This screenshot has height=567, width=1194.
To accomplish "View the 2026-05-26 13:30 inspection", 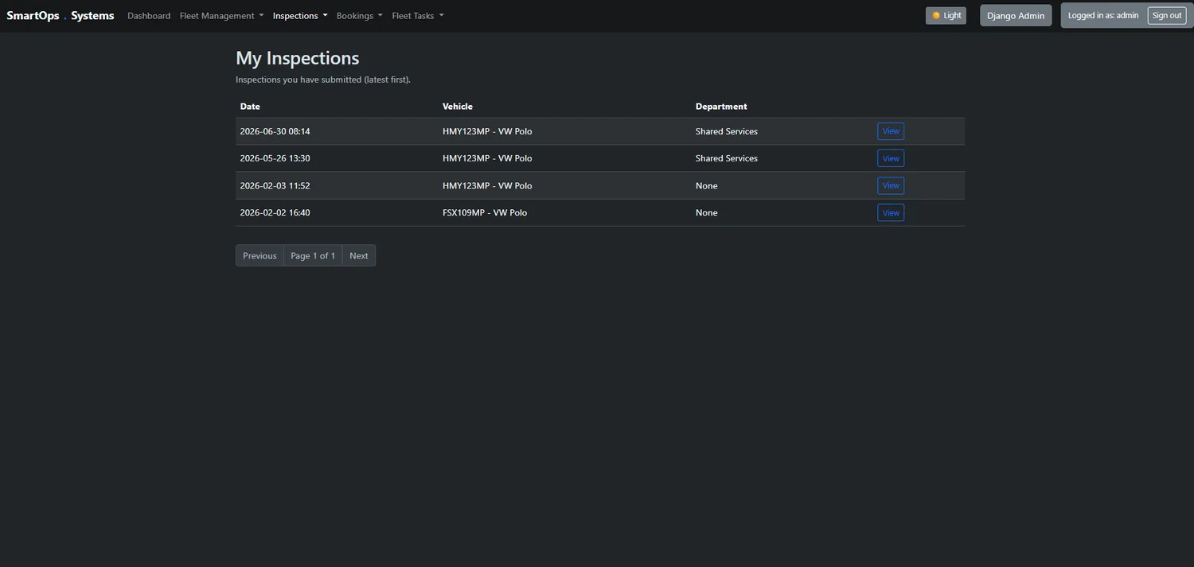I will pos(891,158).
